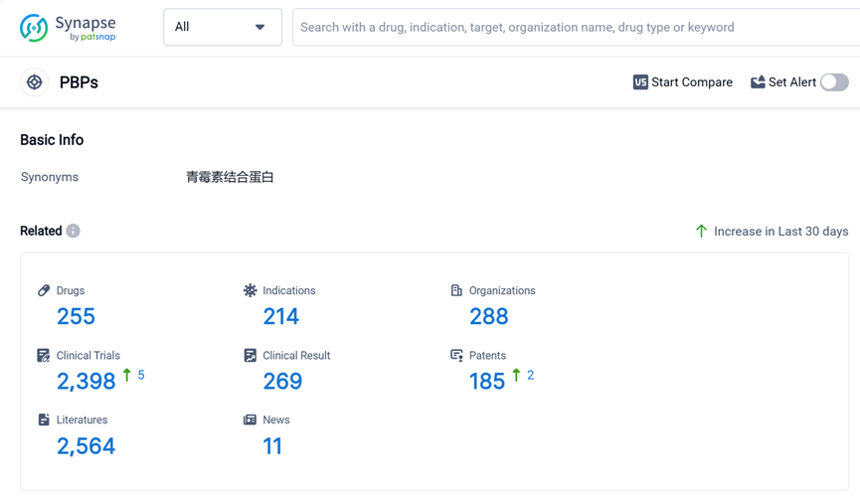860x496 pixels.
Task: Click the Patents certificate icon
Action: [x=456, y=355]
